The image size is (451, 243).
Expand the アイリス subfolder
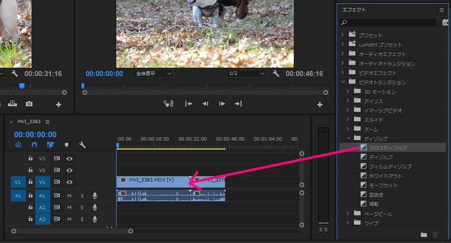point(348,101)
